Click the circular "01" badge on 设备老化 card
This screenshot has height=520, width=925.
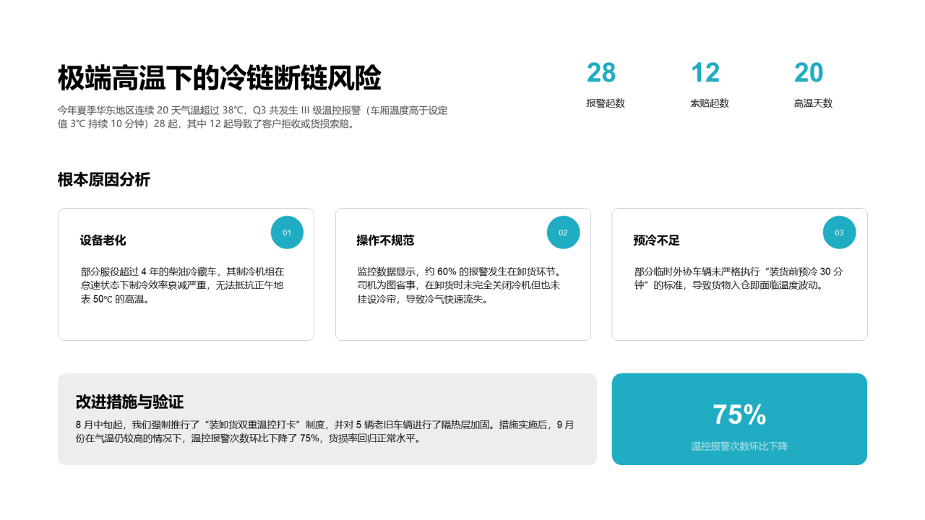click(x=287, y=232)
